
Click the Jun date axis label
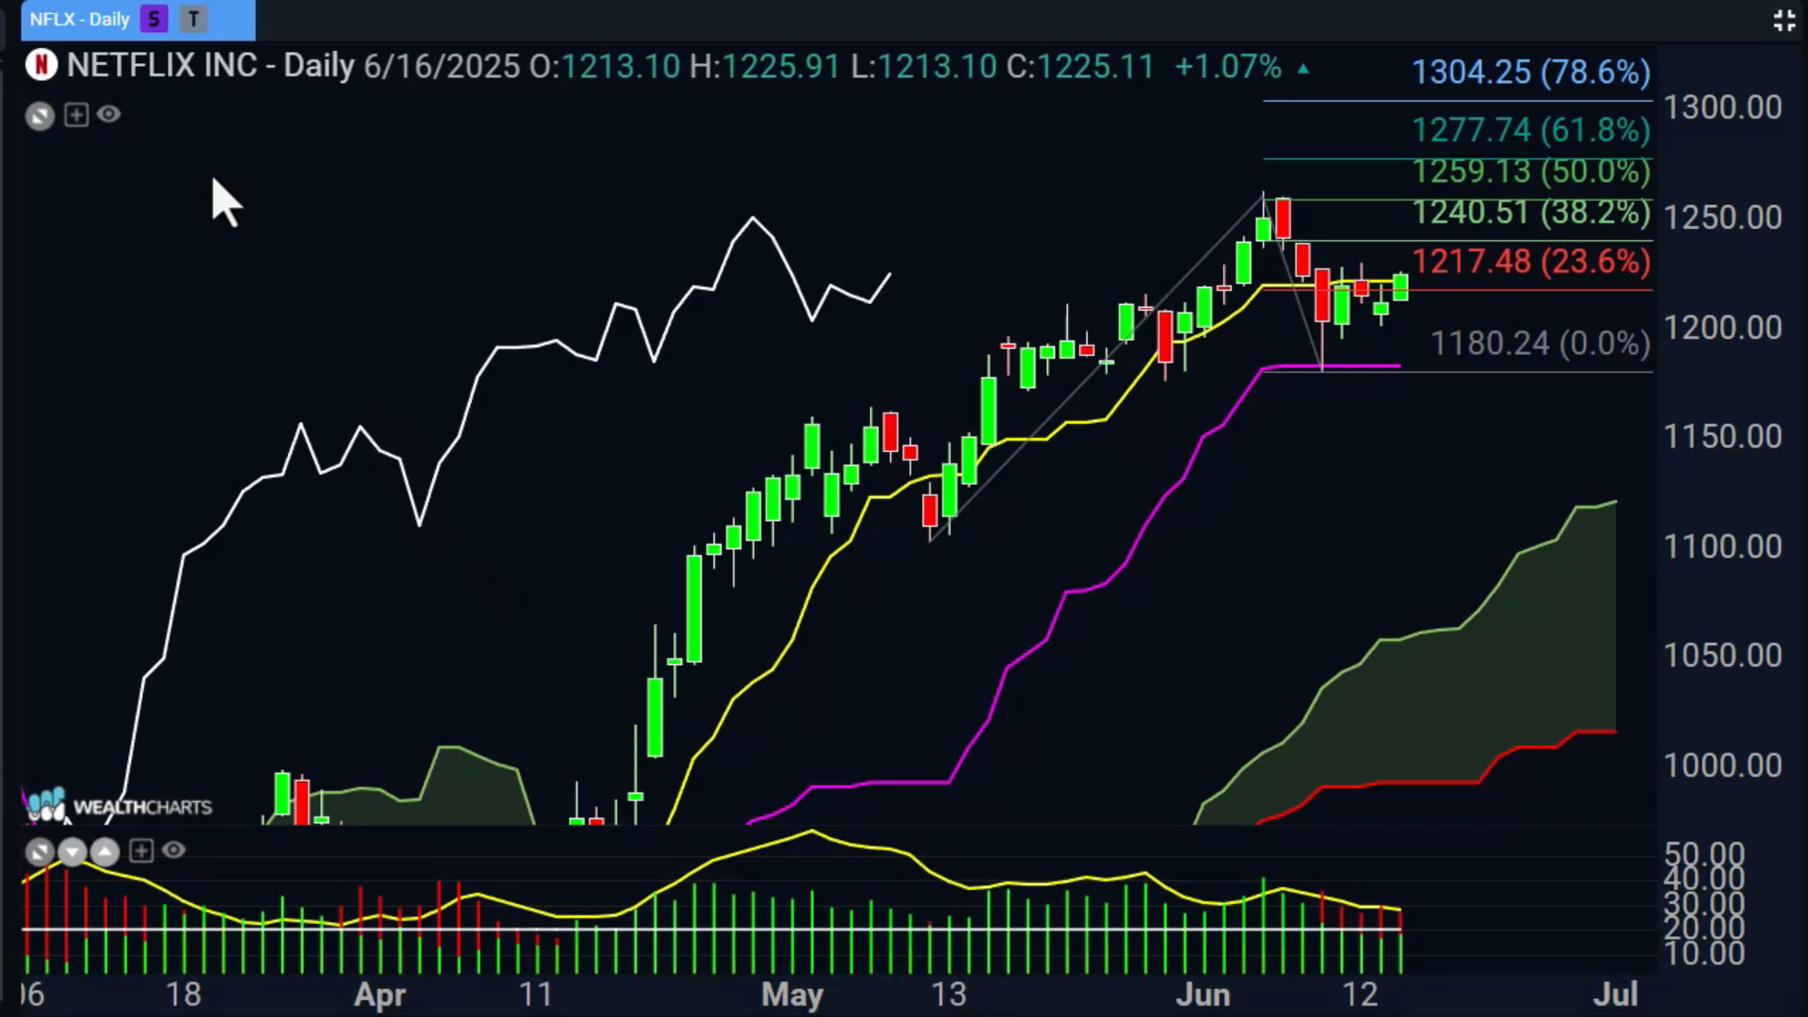tap(1203, 994)
